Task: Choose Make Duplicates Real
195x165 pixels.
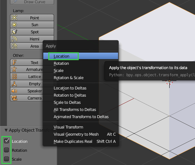Action: coord(81,141)
